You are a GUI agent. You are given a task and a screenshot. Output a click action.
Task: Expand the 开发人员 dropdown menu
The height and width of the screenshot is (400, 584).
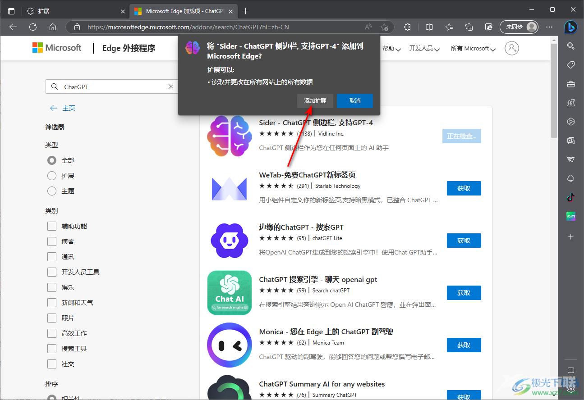coord(424,48)
